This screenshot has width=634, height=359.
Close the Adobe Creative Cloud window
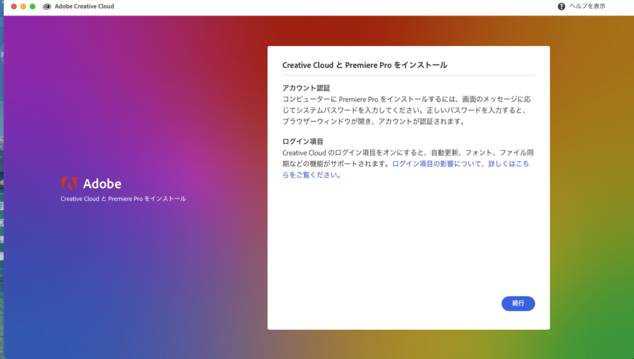click(x=14, y=6)
